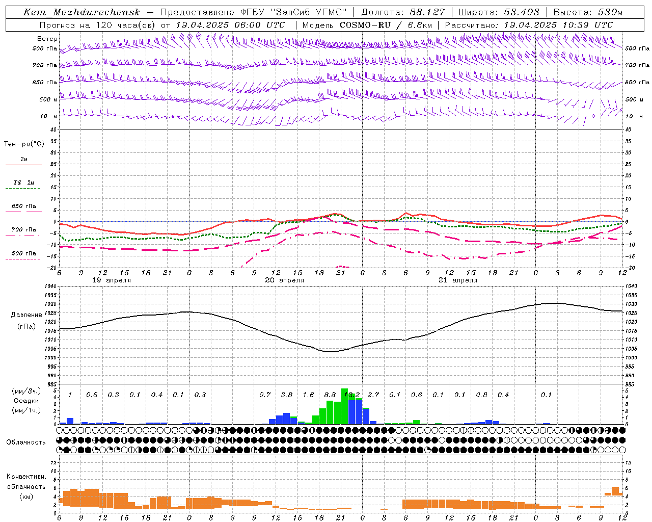652x522 pixels.
Task: Click the Высота: 530м value
Action: tap(588, 12)
